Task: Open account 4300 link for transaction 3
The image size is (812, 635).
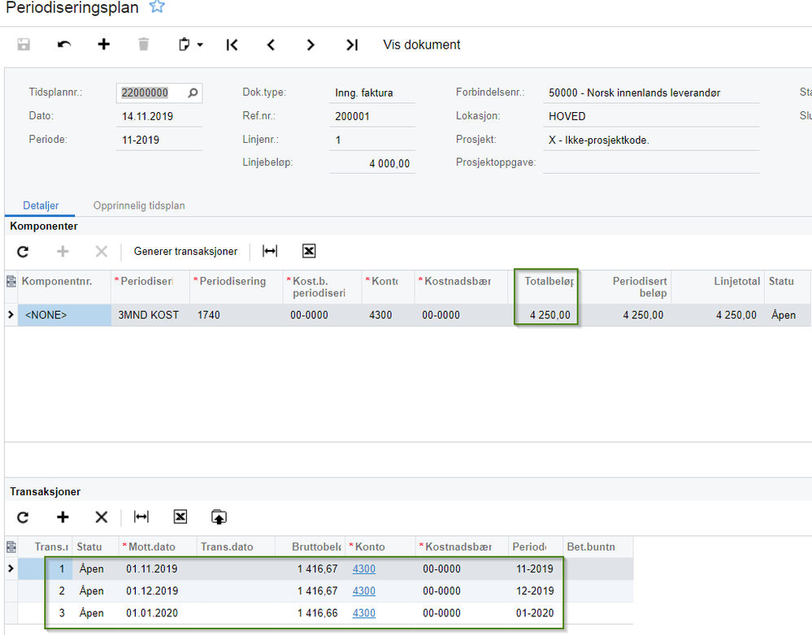Action: click(x=364, y=613)
